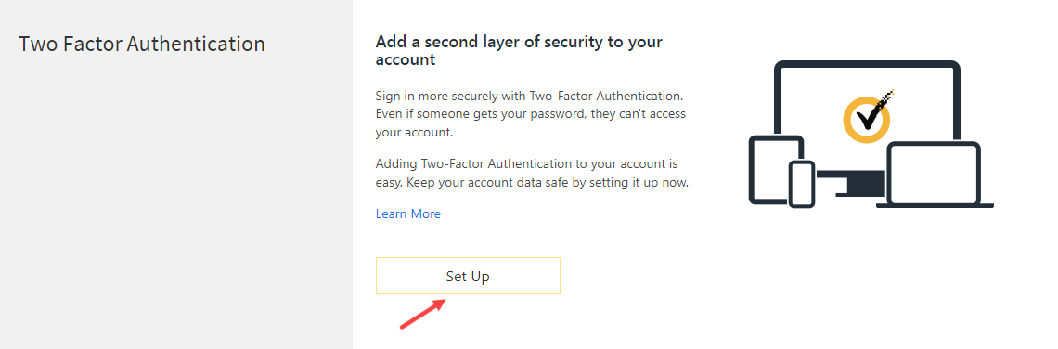
Task: Click the word 'account' under the bold heading
Action: point(406,60)
